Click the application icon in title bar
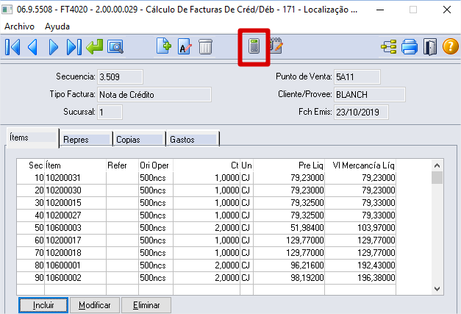 (x=7, y=10)
